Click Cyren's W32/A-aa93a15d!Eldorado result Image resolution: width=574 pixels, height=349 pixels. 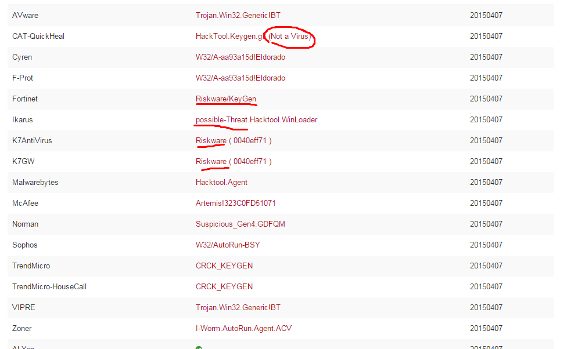[240, 57]
